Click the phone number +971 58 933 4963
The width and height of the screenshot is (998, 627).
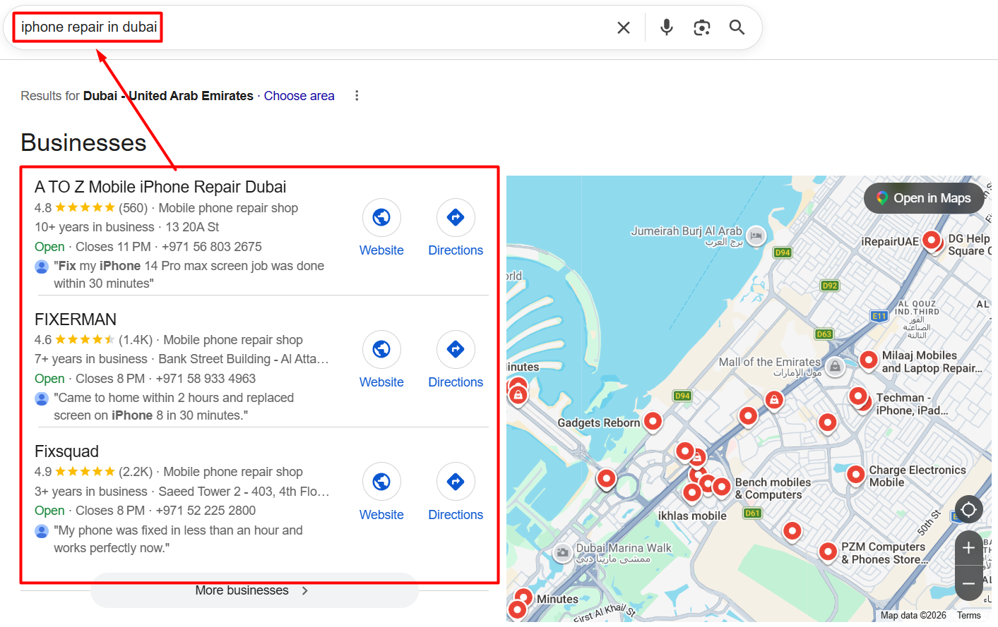click(206, 379)
